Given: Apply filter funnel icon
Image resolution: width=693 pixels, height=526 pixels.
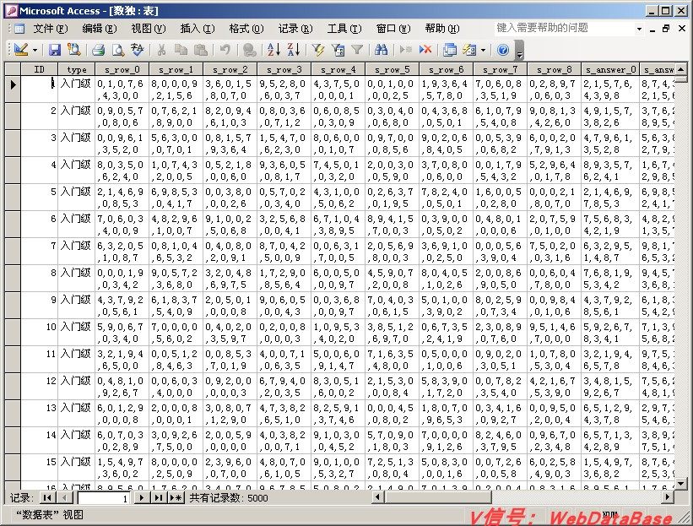Looking at the screenshot, I should coord(357,50).
